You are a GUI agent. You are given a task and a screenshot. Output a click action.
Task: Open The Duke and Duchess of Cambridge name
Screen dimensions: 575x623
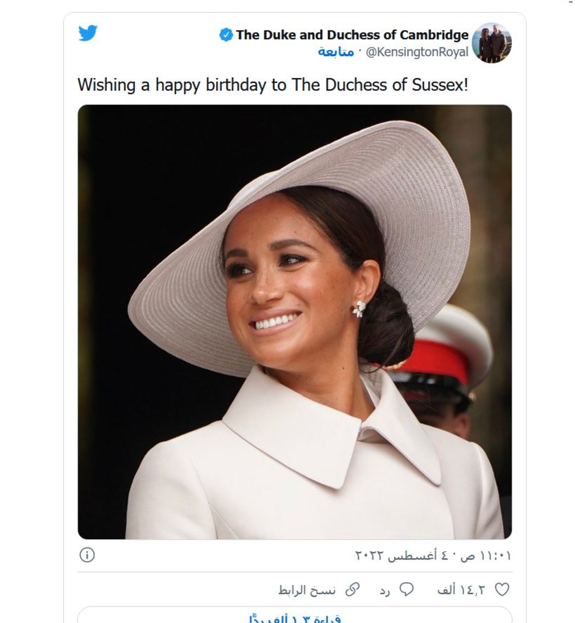[x=352, y=35]
